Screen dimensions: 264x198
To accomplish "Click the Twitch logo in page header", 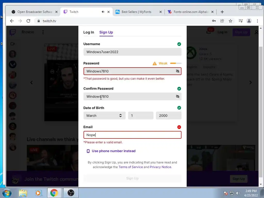I will pyautogui.click(x=13, y=32).
